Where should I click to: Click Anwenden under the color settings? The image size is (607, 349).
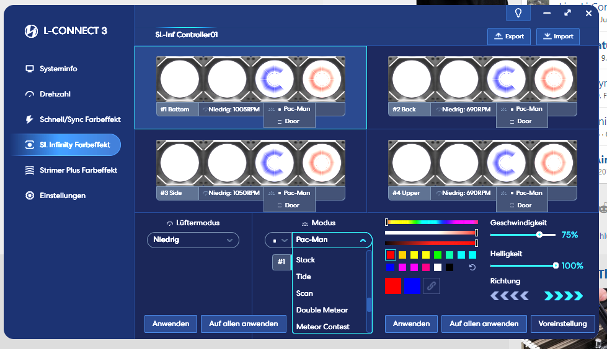[411, 324]
